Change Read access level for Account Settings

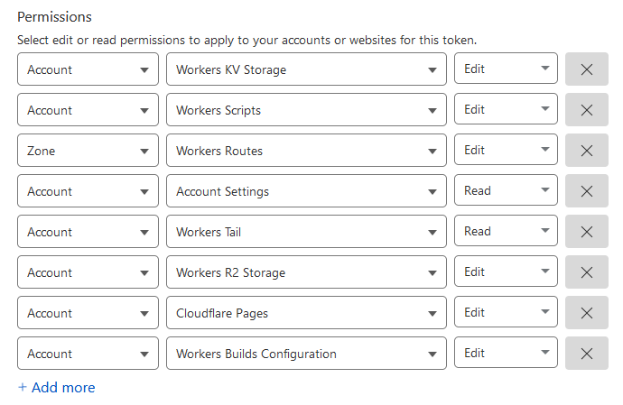pyautogui.click(x=506, y=189)
